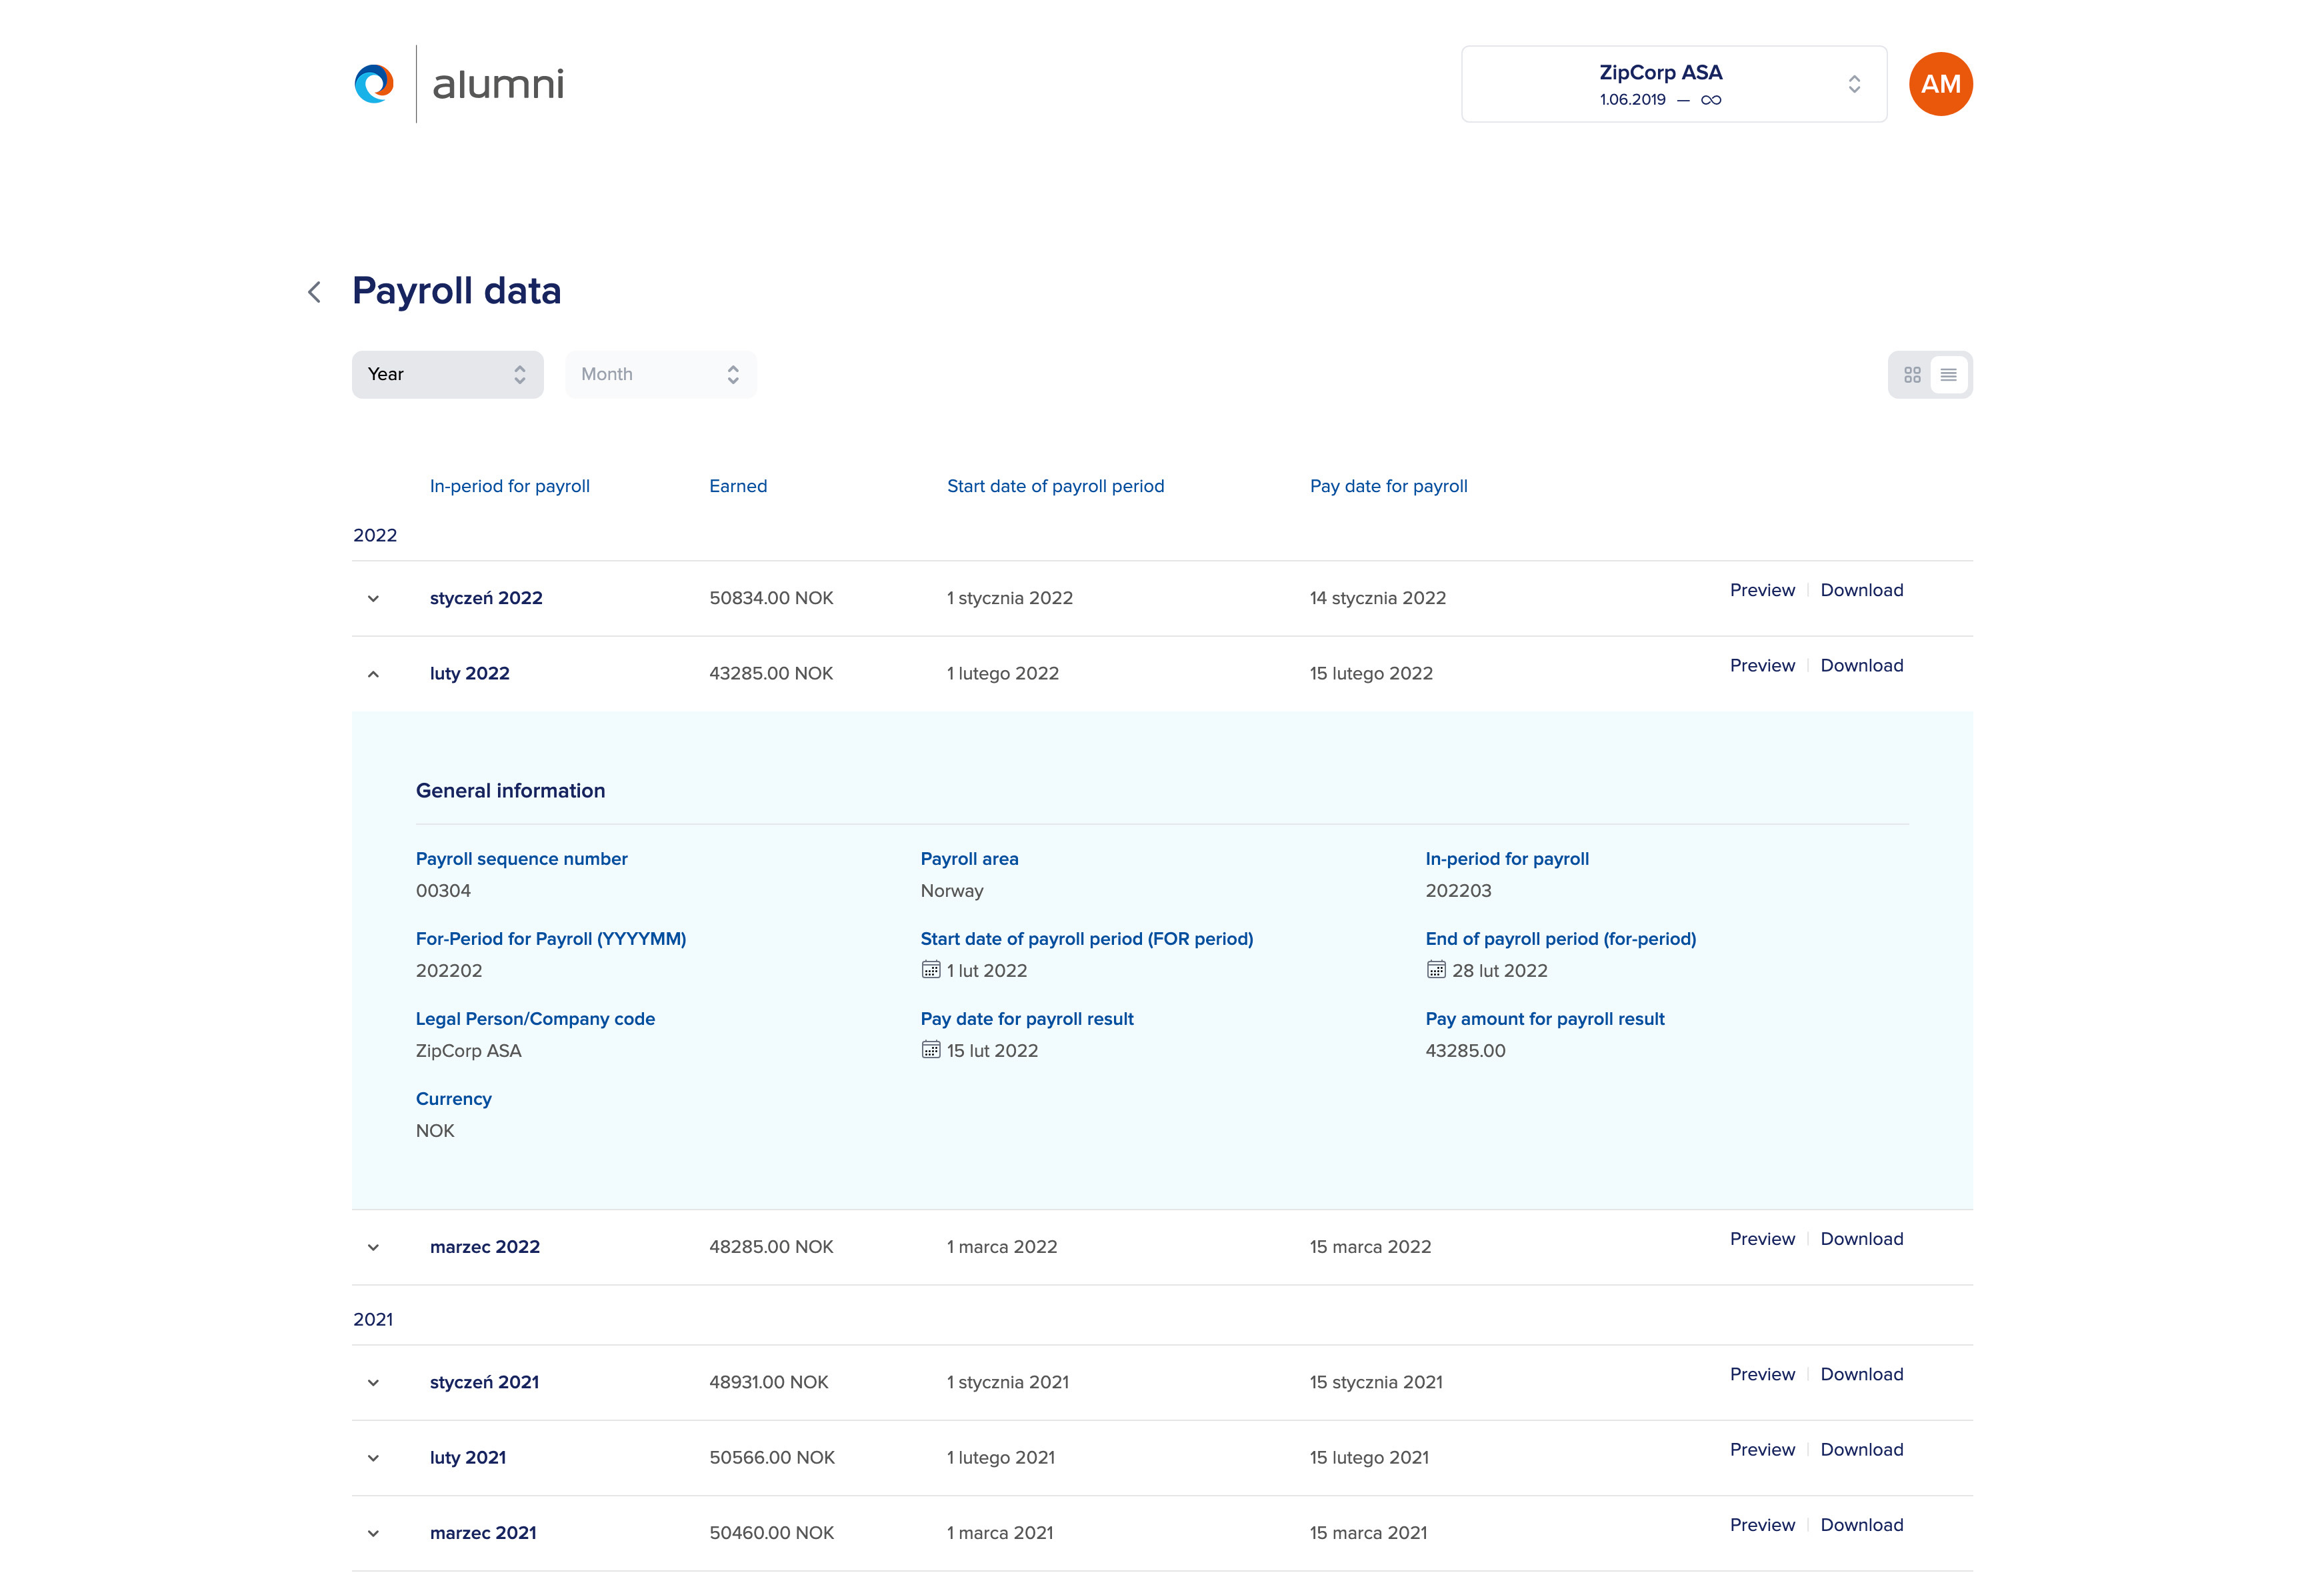The image size is (2324, 1579).
Task: Go back using the arrow beside Payroll data
Action: [314, 292]
